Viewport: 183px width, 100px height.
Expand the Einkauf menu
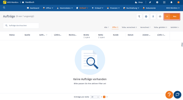click(98, 8)
